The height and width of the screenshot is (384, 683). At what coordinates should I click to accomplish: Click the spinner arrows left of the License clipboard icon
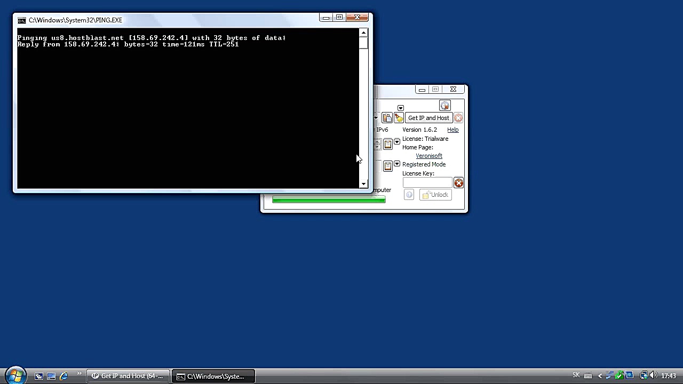coord(377,144)
